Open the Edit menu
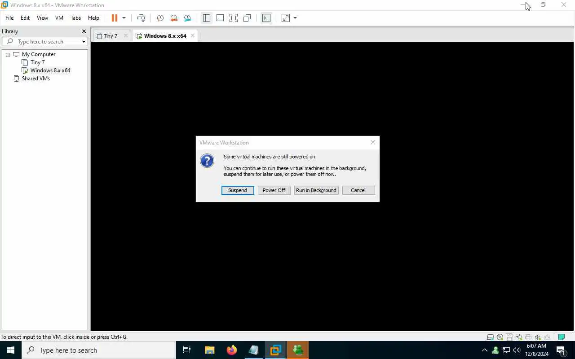 click(x=25, y=18)
